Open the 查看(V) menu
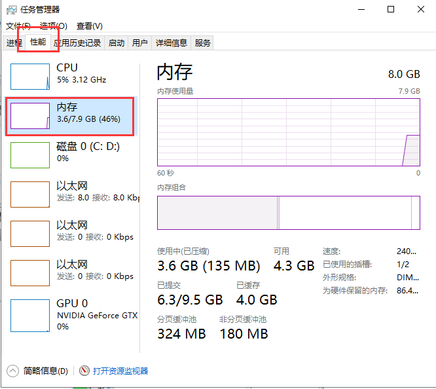This screenshot has height=389, width=436. (x=89, y=26)
